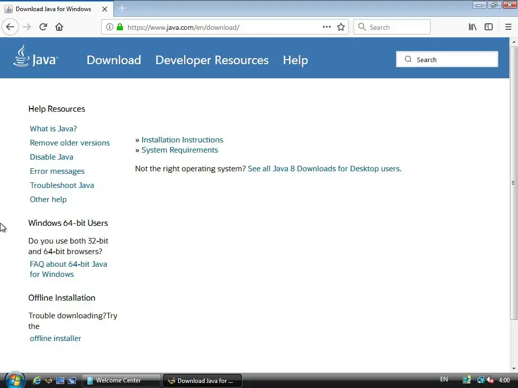
Task: Open FAQ about 64-bit Java link
Action: (68, 269)
